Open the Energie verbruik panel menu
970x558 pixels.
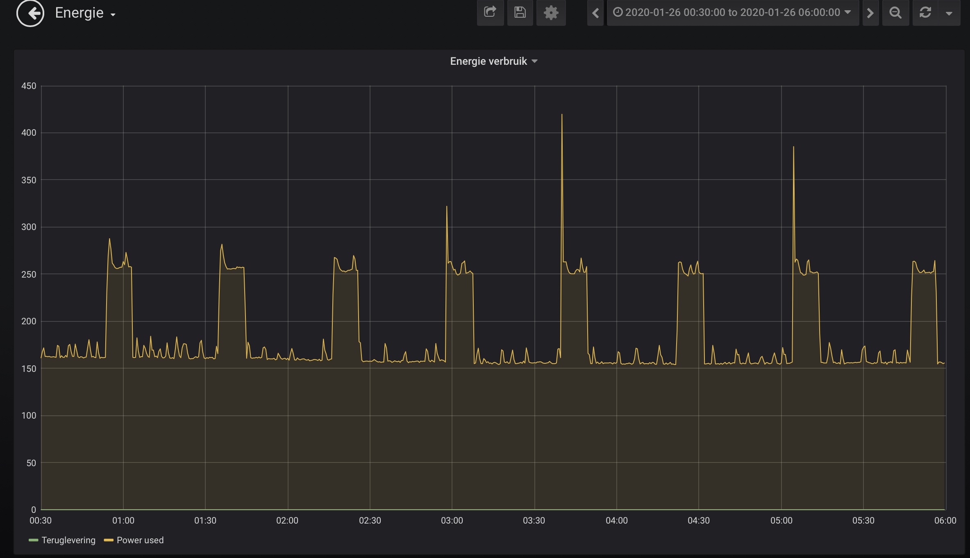point(488,61)
